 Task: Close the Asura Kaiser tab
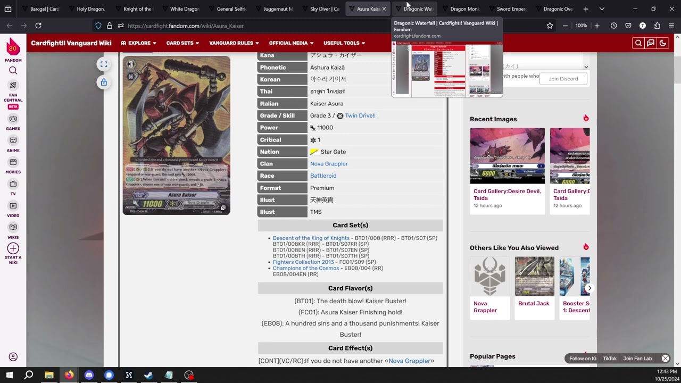(x=384, y=9)
